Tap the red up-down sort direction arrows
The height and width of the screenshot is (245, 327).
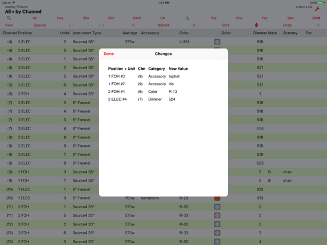coord(257,25)
